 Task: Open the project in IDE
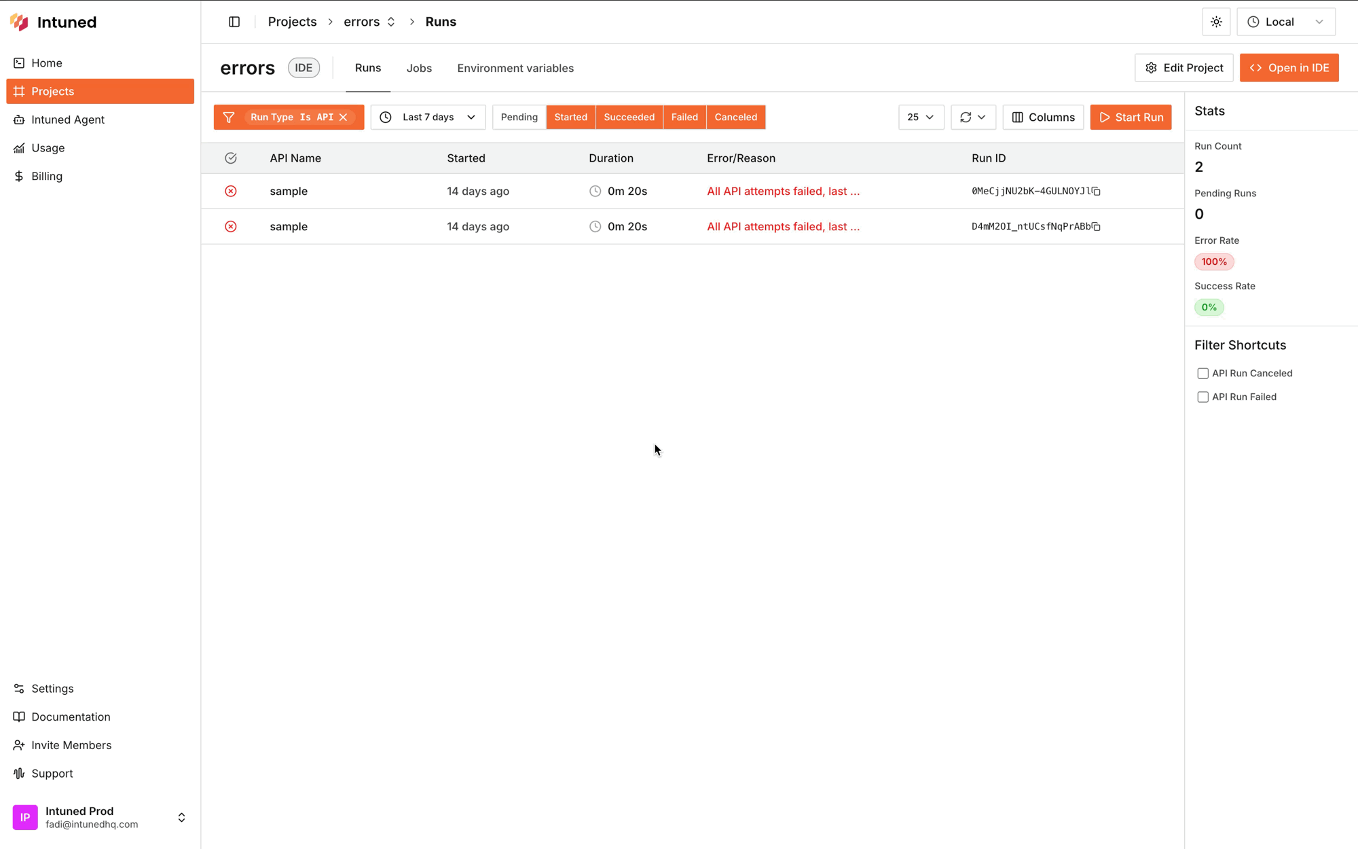tap(1289, 67)
